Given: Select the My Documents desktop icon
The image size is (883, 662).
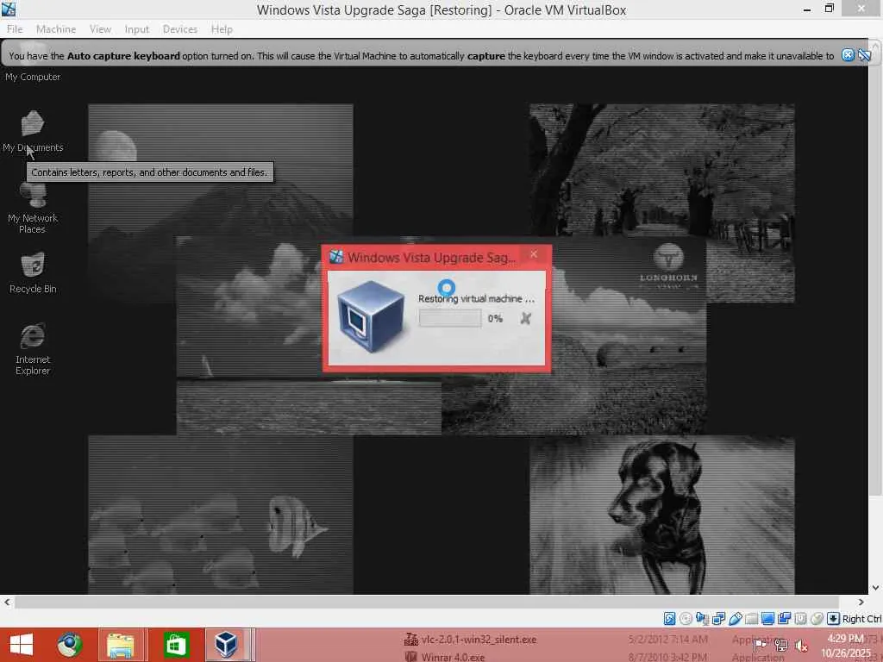Looking at the screenshot, I should click(x=33, y=132).
